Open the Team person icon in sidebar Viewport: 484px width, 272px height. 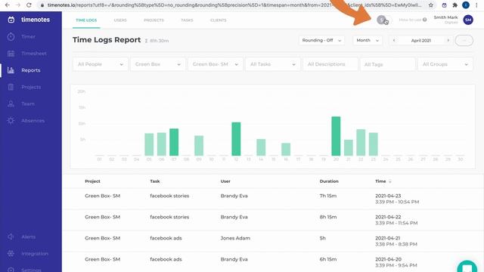point(11,104)
